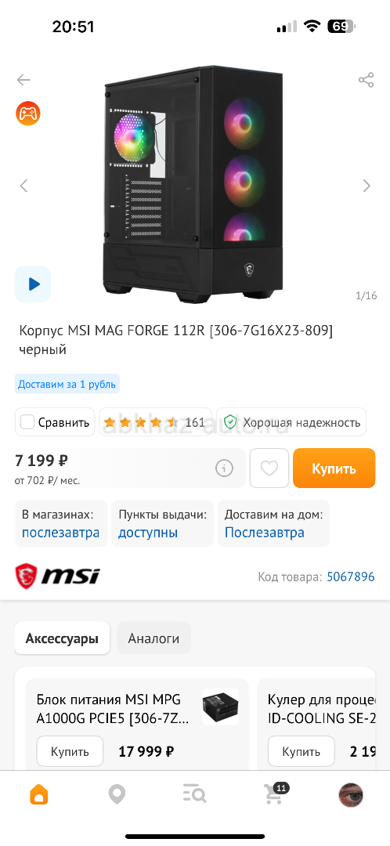Tap the share icon
Image resolution: width=390 pixels, height=846 pixels.
[367, 81]
